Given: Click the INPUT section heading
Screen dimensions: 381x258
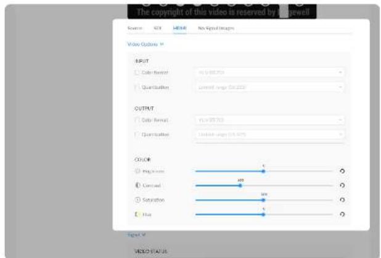Looking at the screenshot, I should (x=142, y=61).
